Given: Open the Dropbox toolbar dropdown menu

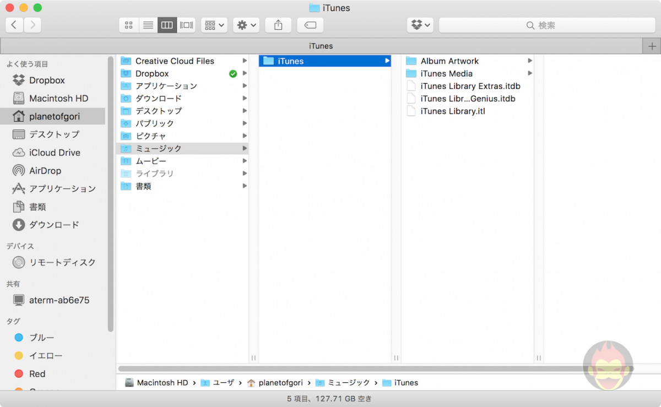Looking at the screenshot, I should click(420, 25).
